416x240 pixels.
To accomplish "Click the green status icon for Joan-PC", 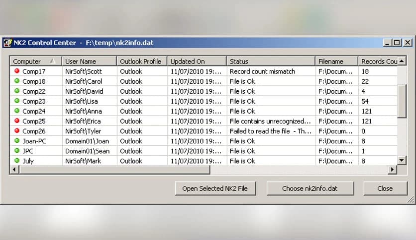I will (17, 141).
